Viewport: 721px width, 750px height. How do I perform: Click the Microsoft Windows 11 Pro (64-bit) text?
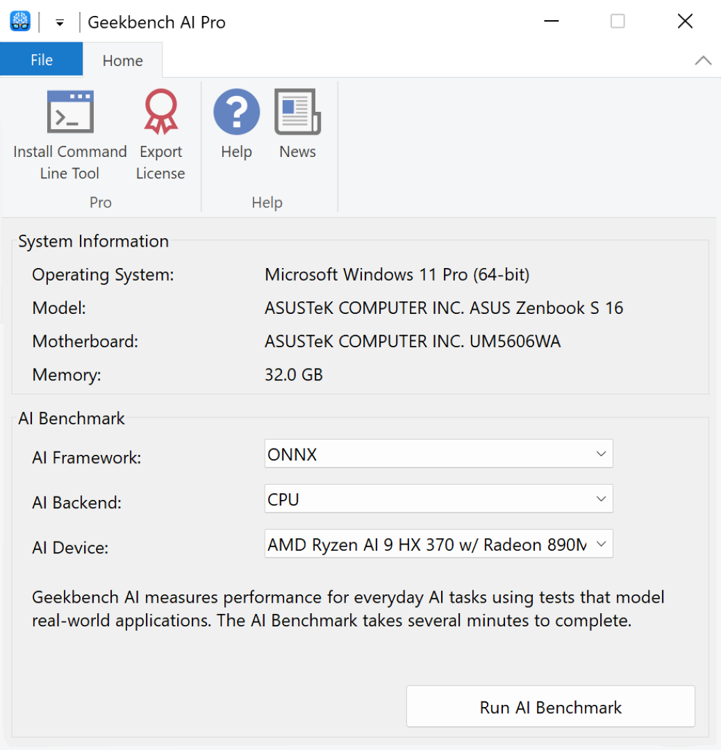pos(397,274)
